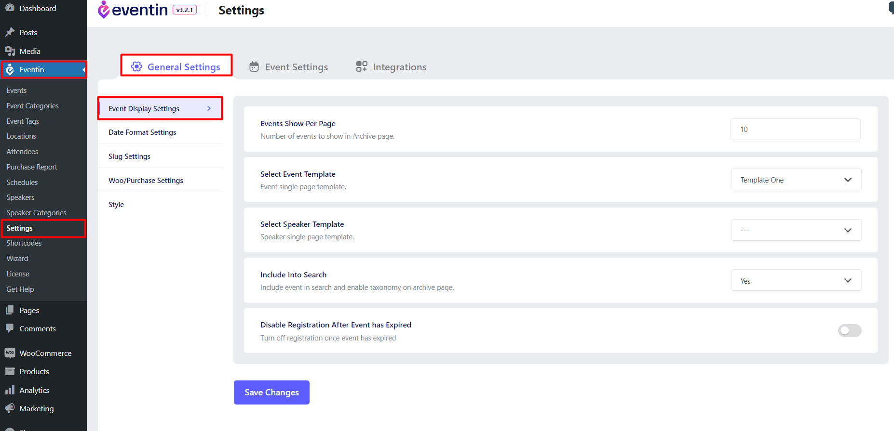This screenshot has width=894, height=431.
Task: Click the WooCommerce icon in sidebar
Action: (10, 353)
